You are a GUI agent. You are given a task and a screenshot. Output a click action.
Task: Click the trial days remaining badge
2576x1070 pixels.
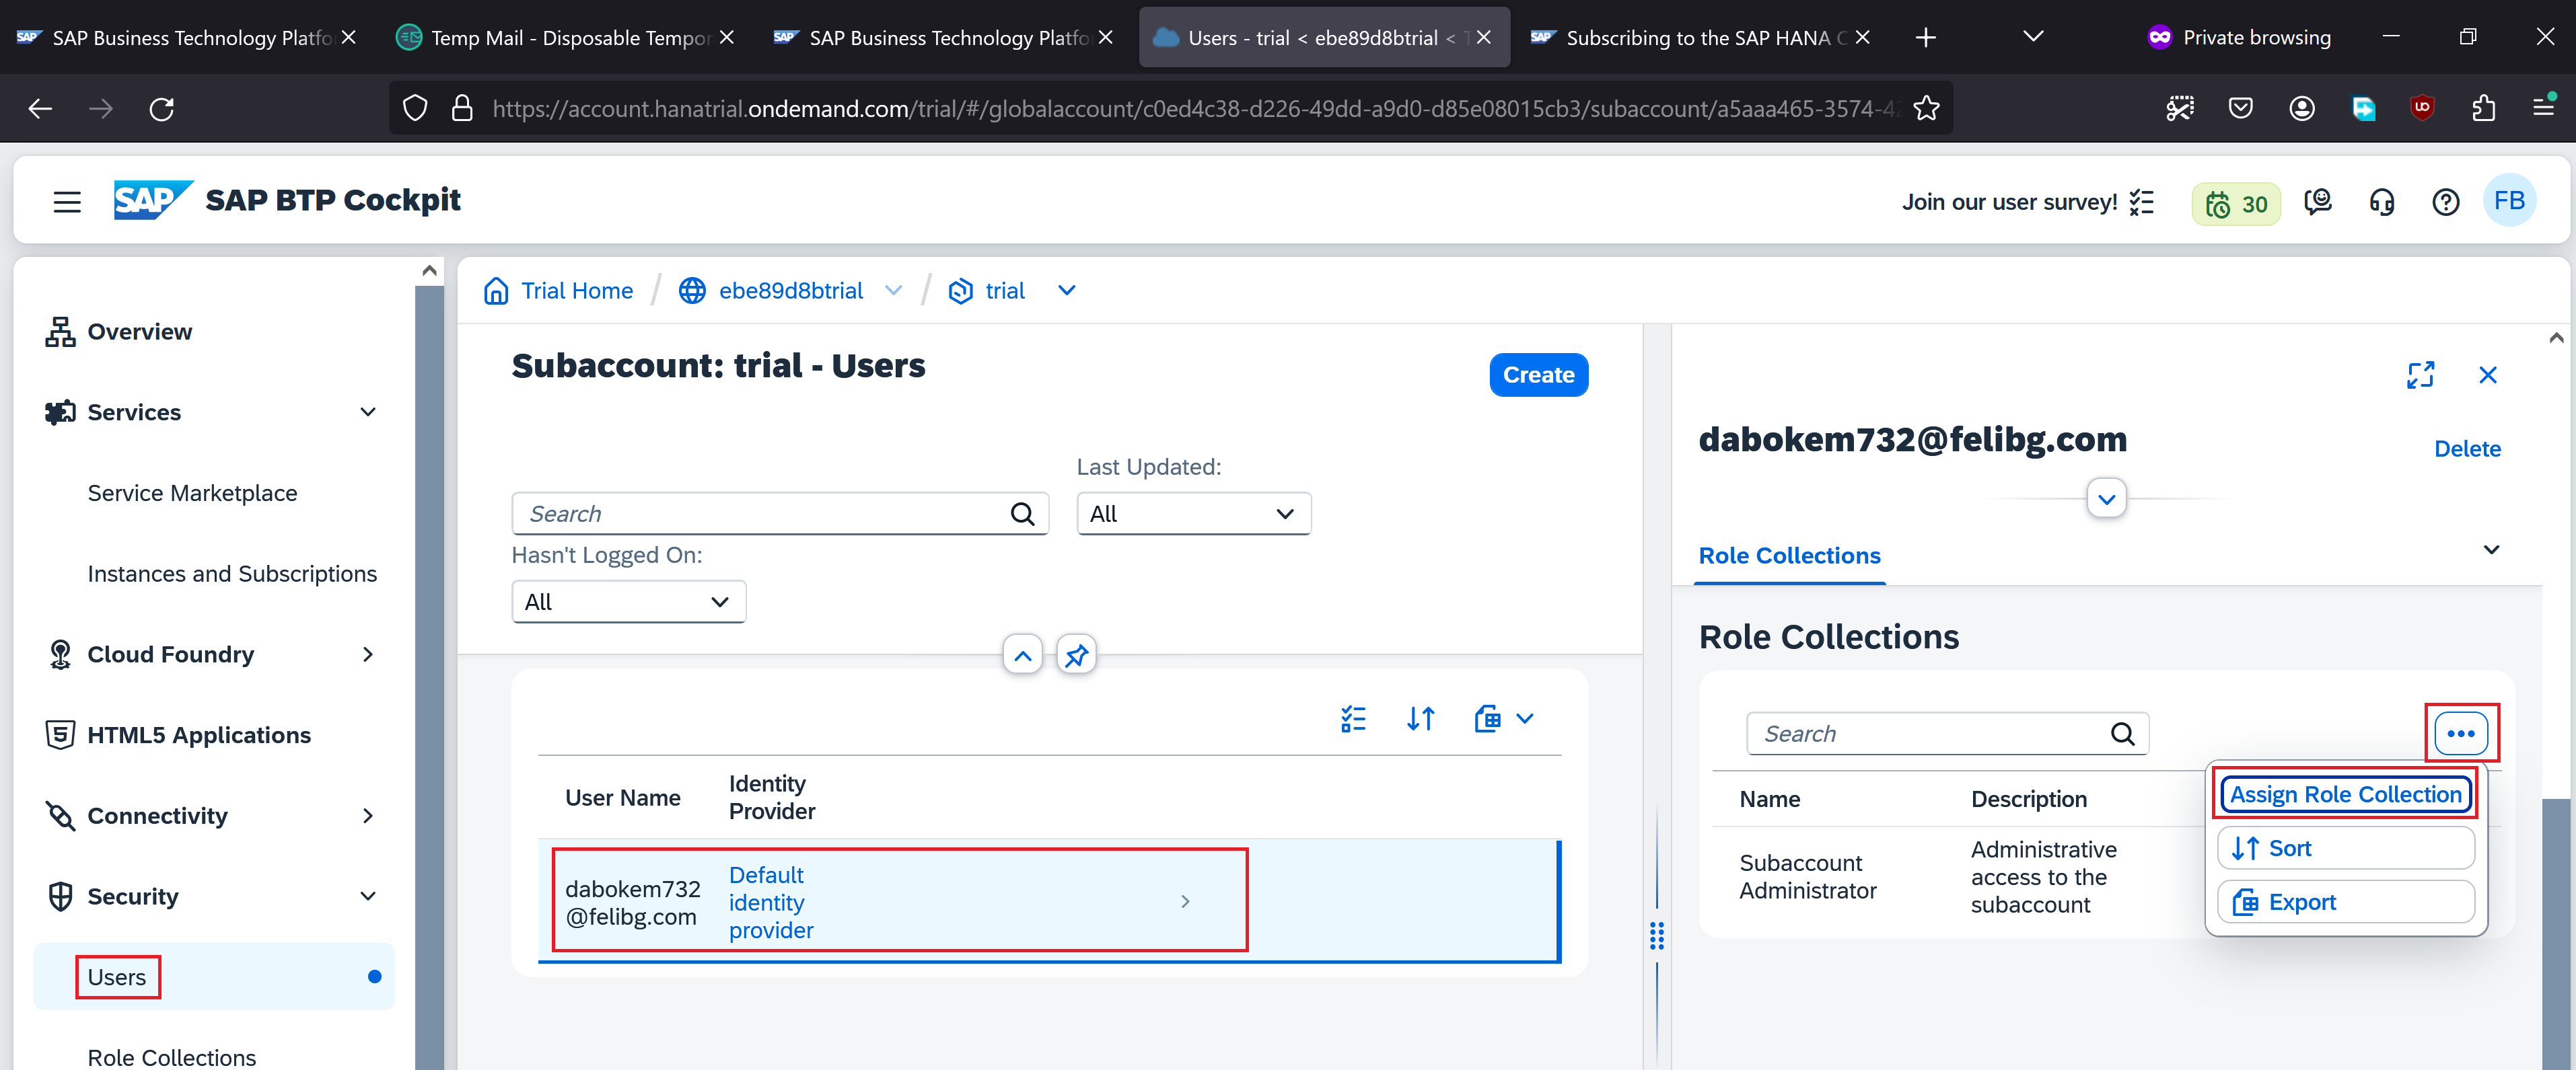click(2235, 204)
